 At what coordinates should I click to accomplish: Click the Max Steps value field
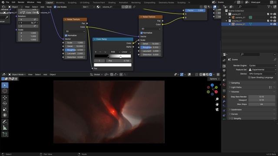pos(261,104)
